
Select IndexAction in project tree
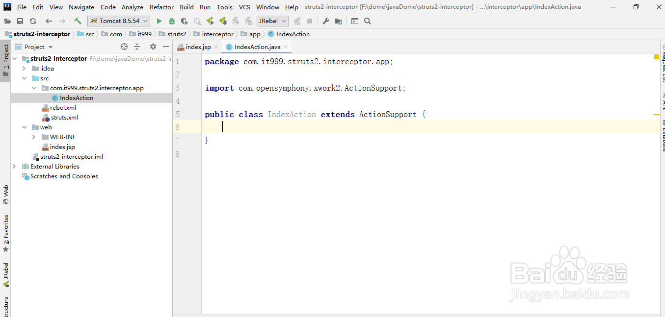click(x=77, y=98)
